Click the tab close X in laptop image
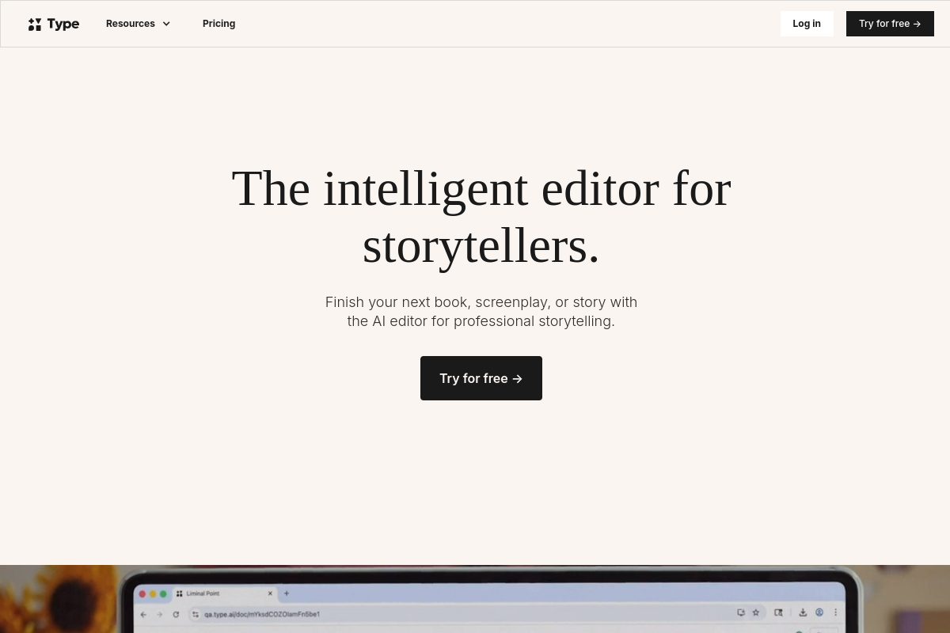The width and height of the screenshot is (950, 633). point(270,593)
